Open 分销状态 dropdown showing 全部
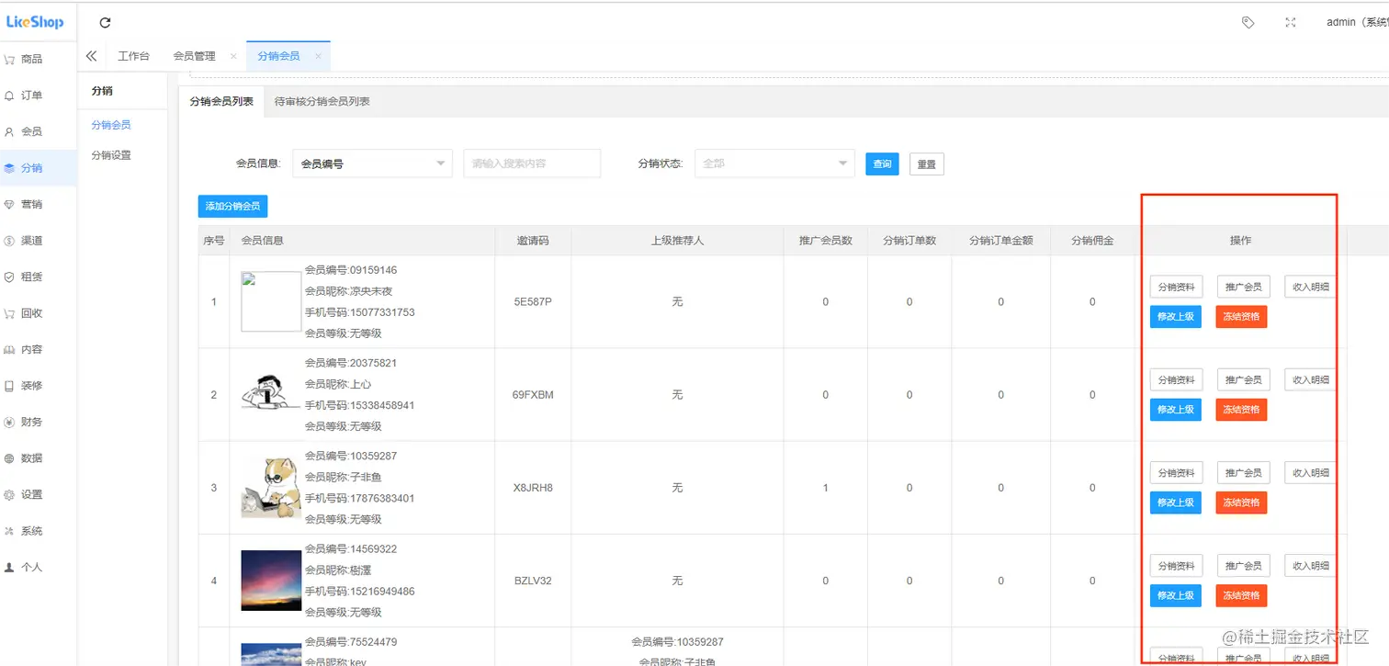 point(774,164)
